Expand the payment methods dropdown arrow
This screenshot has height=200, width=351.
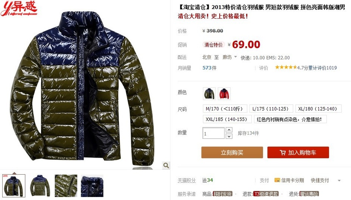tap(339, 180)
